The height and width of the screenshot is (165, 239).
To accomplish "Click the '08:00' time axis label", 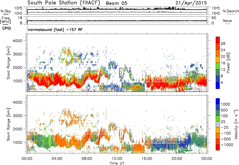I will [87, 159].
